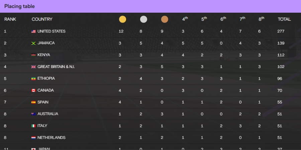
Task: Open the AUSTRALIA country link
Action: [48, 114]
